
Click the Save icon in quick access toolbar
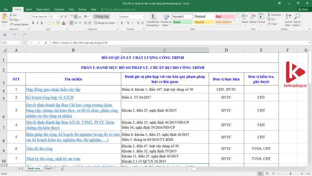coord(4,34)
